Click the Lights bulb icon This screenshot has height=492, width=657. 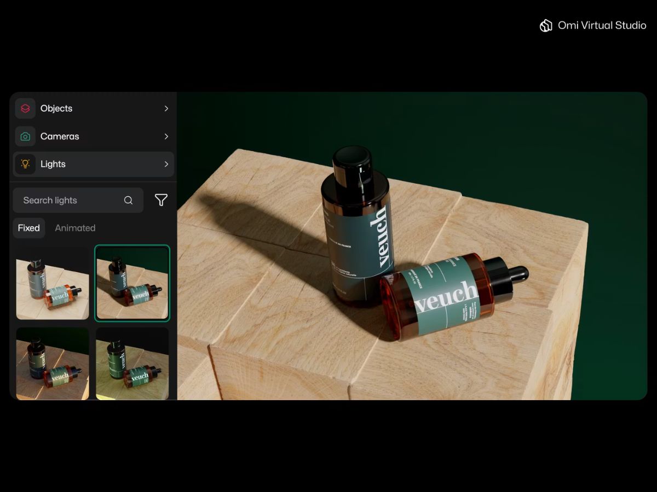25,164
